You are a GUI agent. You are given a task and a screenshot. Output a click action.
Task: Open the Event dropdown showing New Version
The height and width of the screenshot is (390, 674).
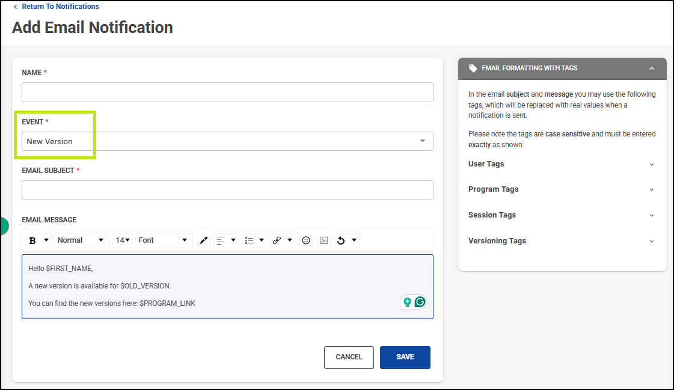tap(227, 141)
